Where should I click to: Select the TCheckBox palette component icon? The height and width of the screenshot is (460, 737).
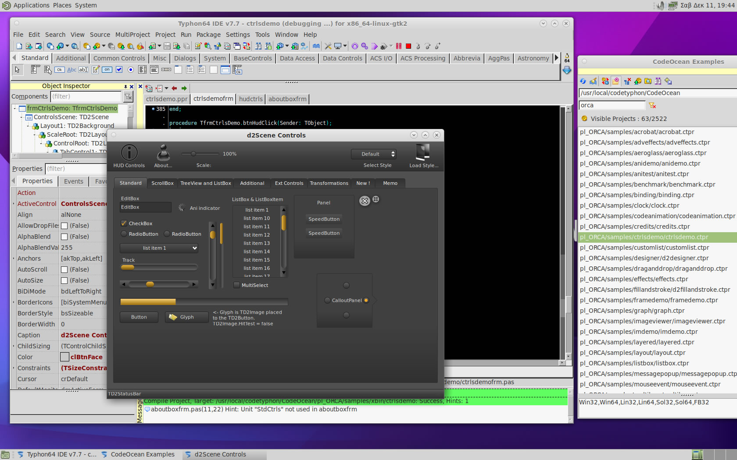coord(119,70)
